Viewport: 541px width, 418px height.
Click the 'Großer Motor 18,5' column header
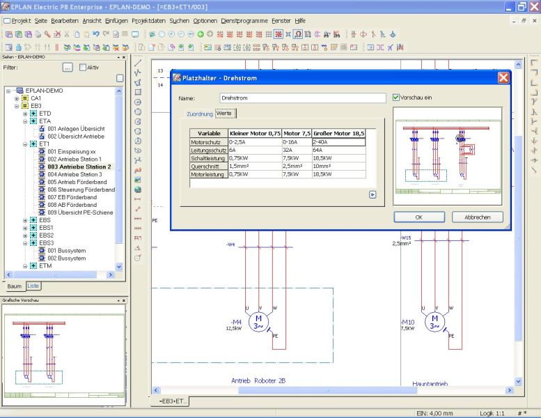point(338,134)
